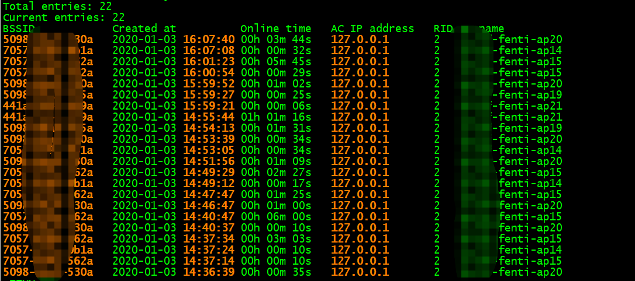Viewport: 635px width, 281px height.
Task: Click online time '00h 00m 29s'
Action: click(276, 73)
